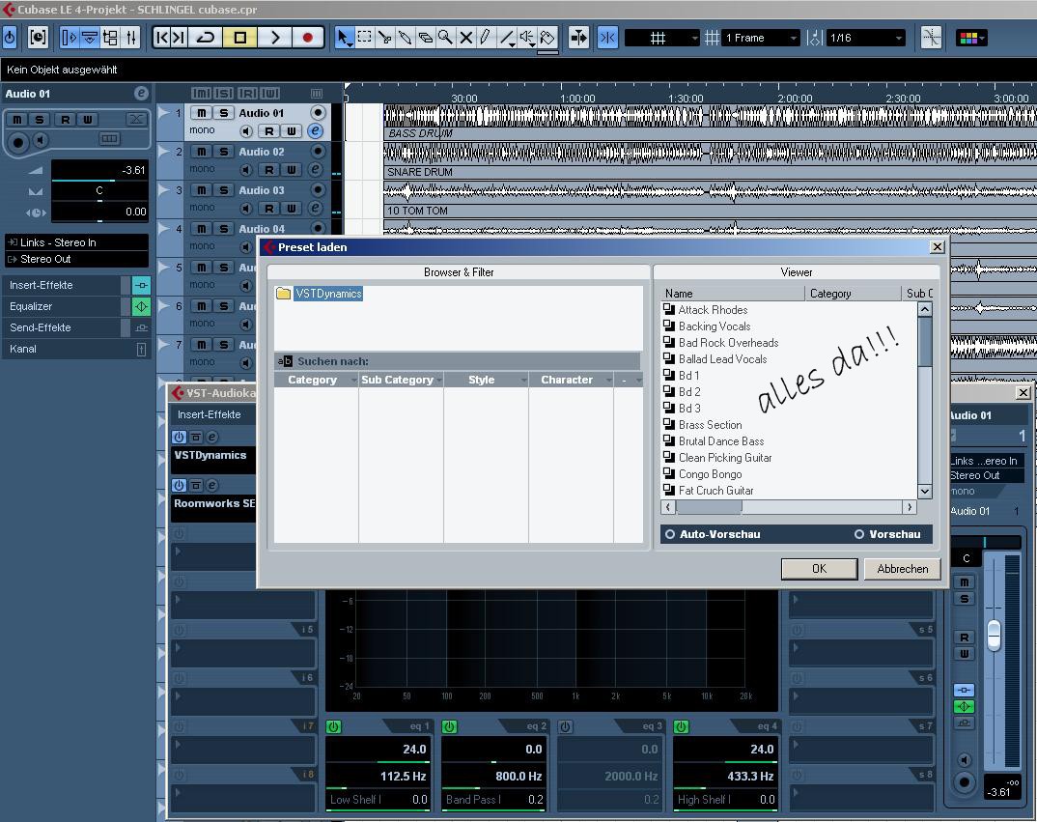Select the Erase tool

tap(425, 37)
